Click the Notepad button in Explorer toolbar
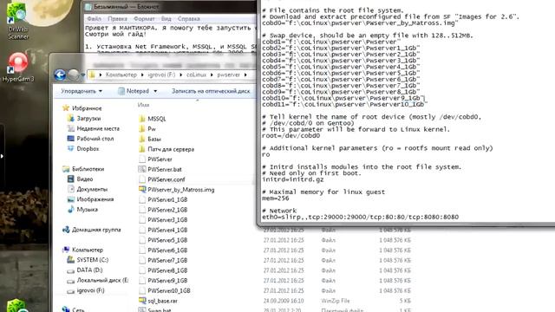 pyautogui.click(x=134, y=91)
